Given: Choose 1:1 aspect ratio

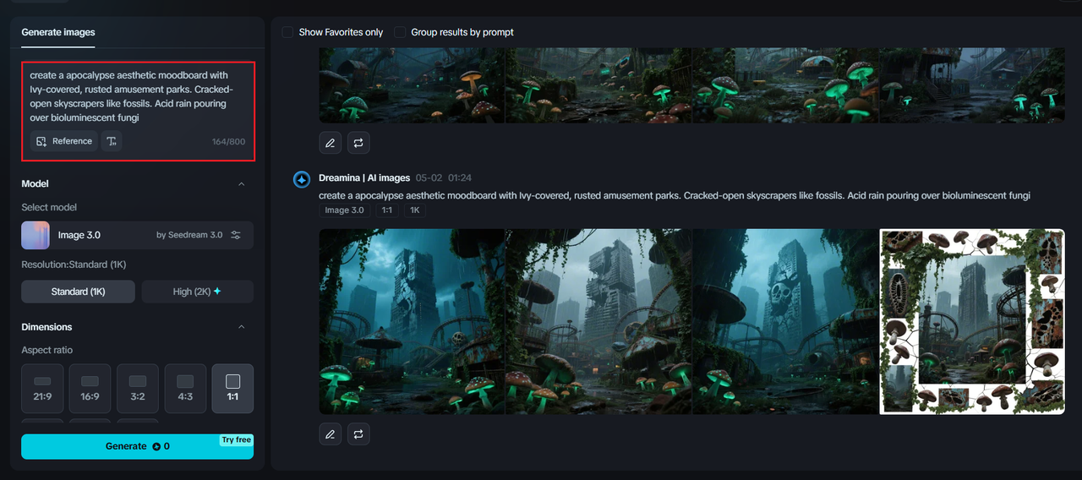Looking at the screenshot, I should point(232,389).
